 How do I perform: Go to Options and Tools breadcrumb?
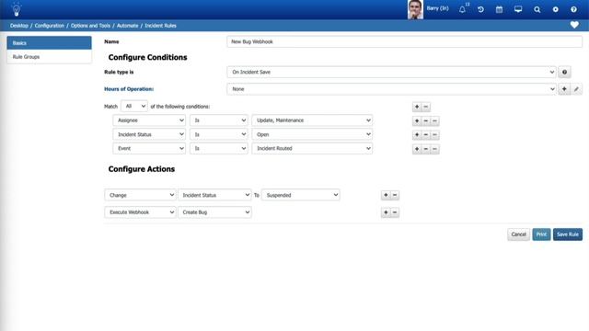pyautogui.click(x=90, y=26)
